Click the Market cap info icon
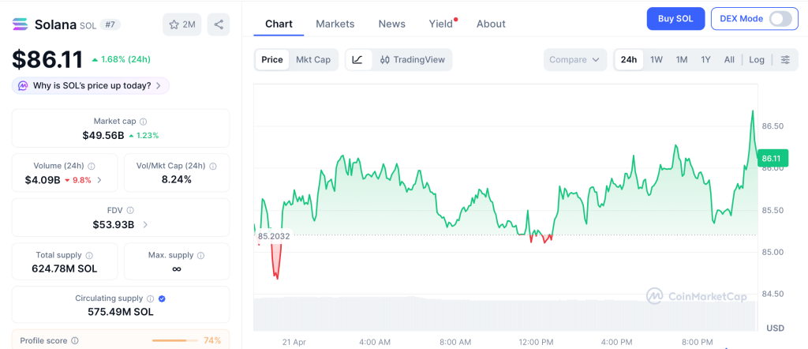 [x=143, y=122]
